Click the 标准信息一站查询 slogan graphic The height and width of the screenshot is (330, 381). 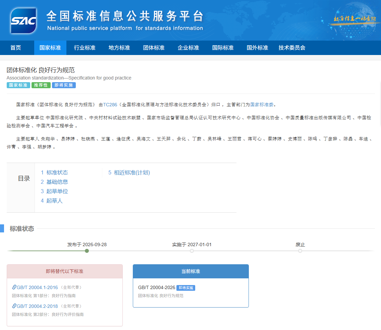point(355,19)
